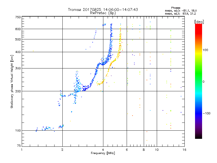The width and height of the screenshot is (217, 163).
Task: Select the subtitle "RwPretec (8p)"
Action: [103, 13]
